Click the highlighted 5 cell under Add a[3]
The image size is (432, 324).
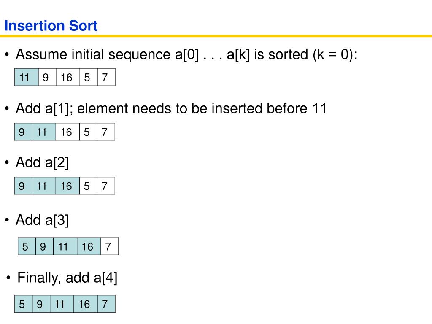point(27,246)
